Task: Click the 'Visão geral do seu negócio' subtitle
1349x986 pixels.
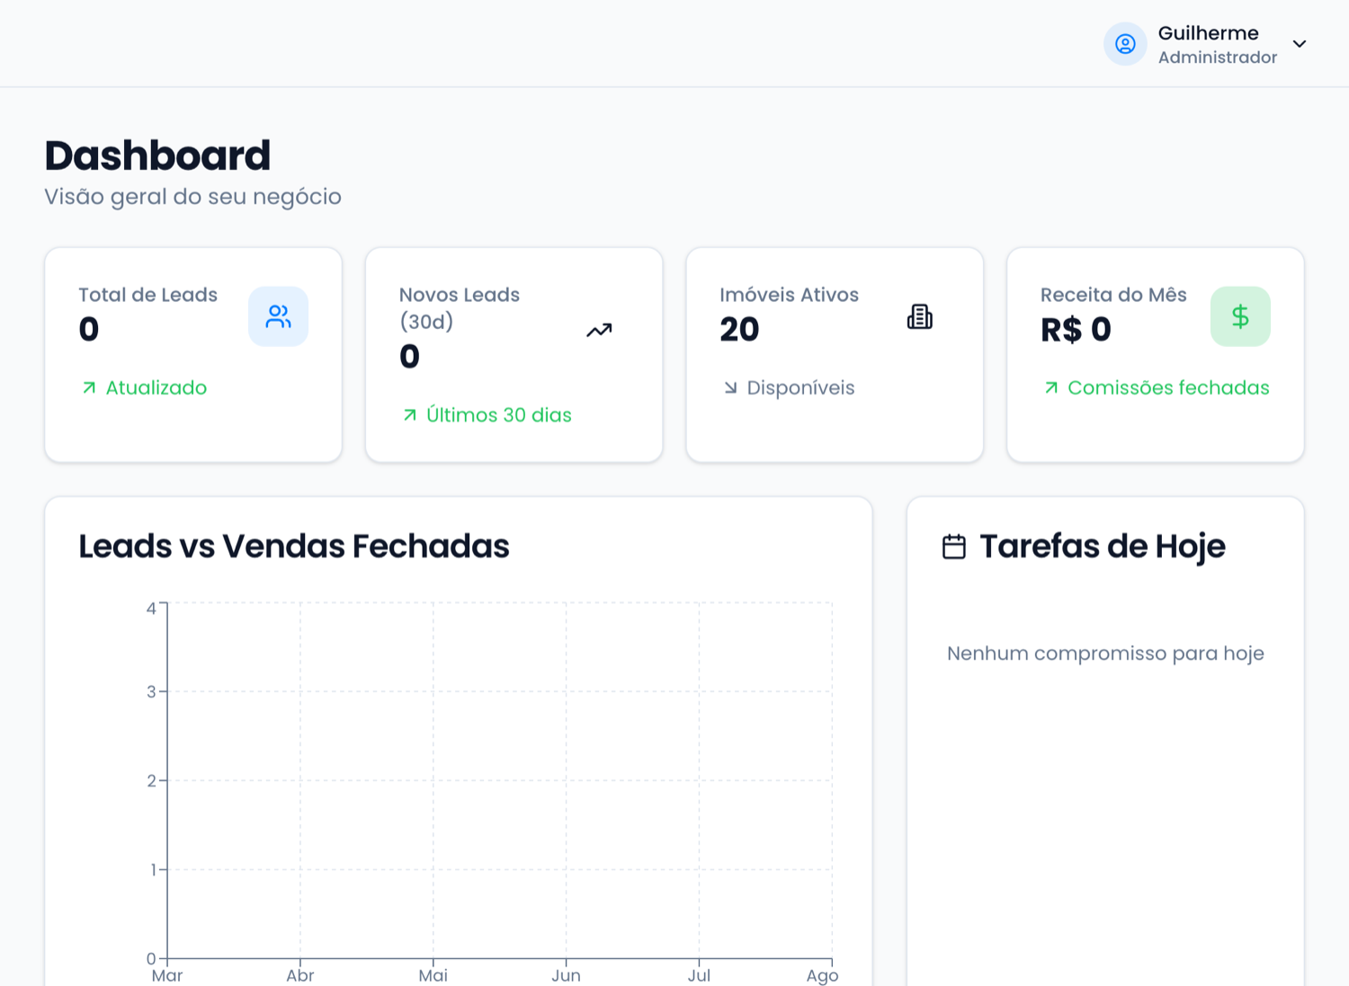Action: (192, 197)
